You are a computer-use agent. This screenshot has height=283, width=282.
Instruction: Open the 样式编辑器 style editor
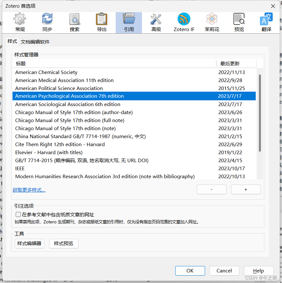29,244
